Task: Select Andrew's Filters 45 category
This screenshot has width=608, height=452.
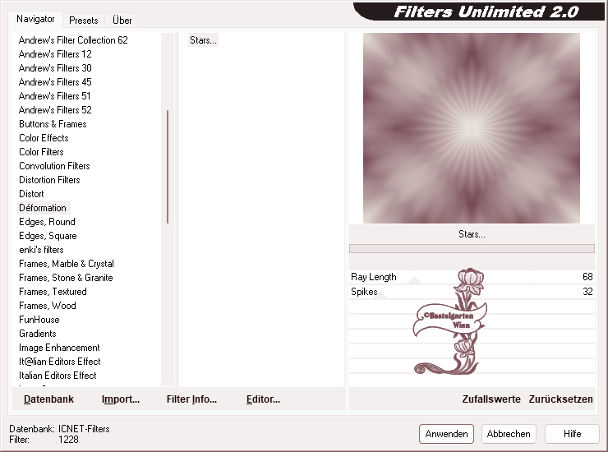Action: point(55,82)
